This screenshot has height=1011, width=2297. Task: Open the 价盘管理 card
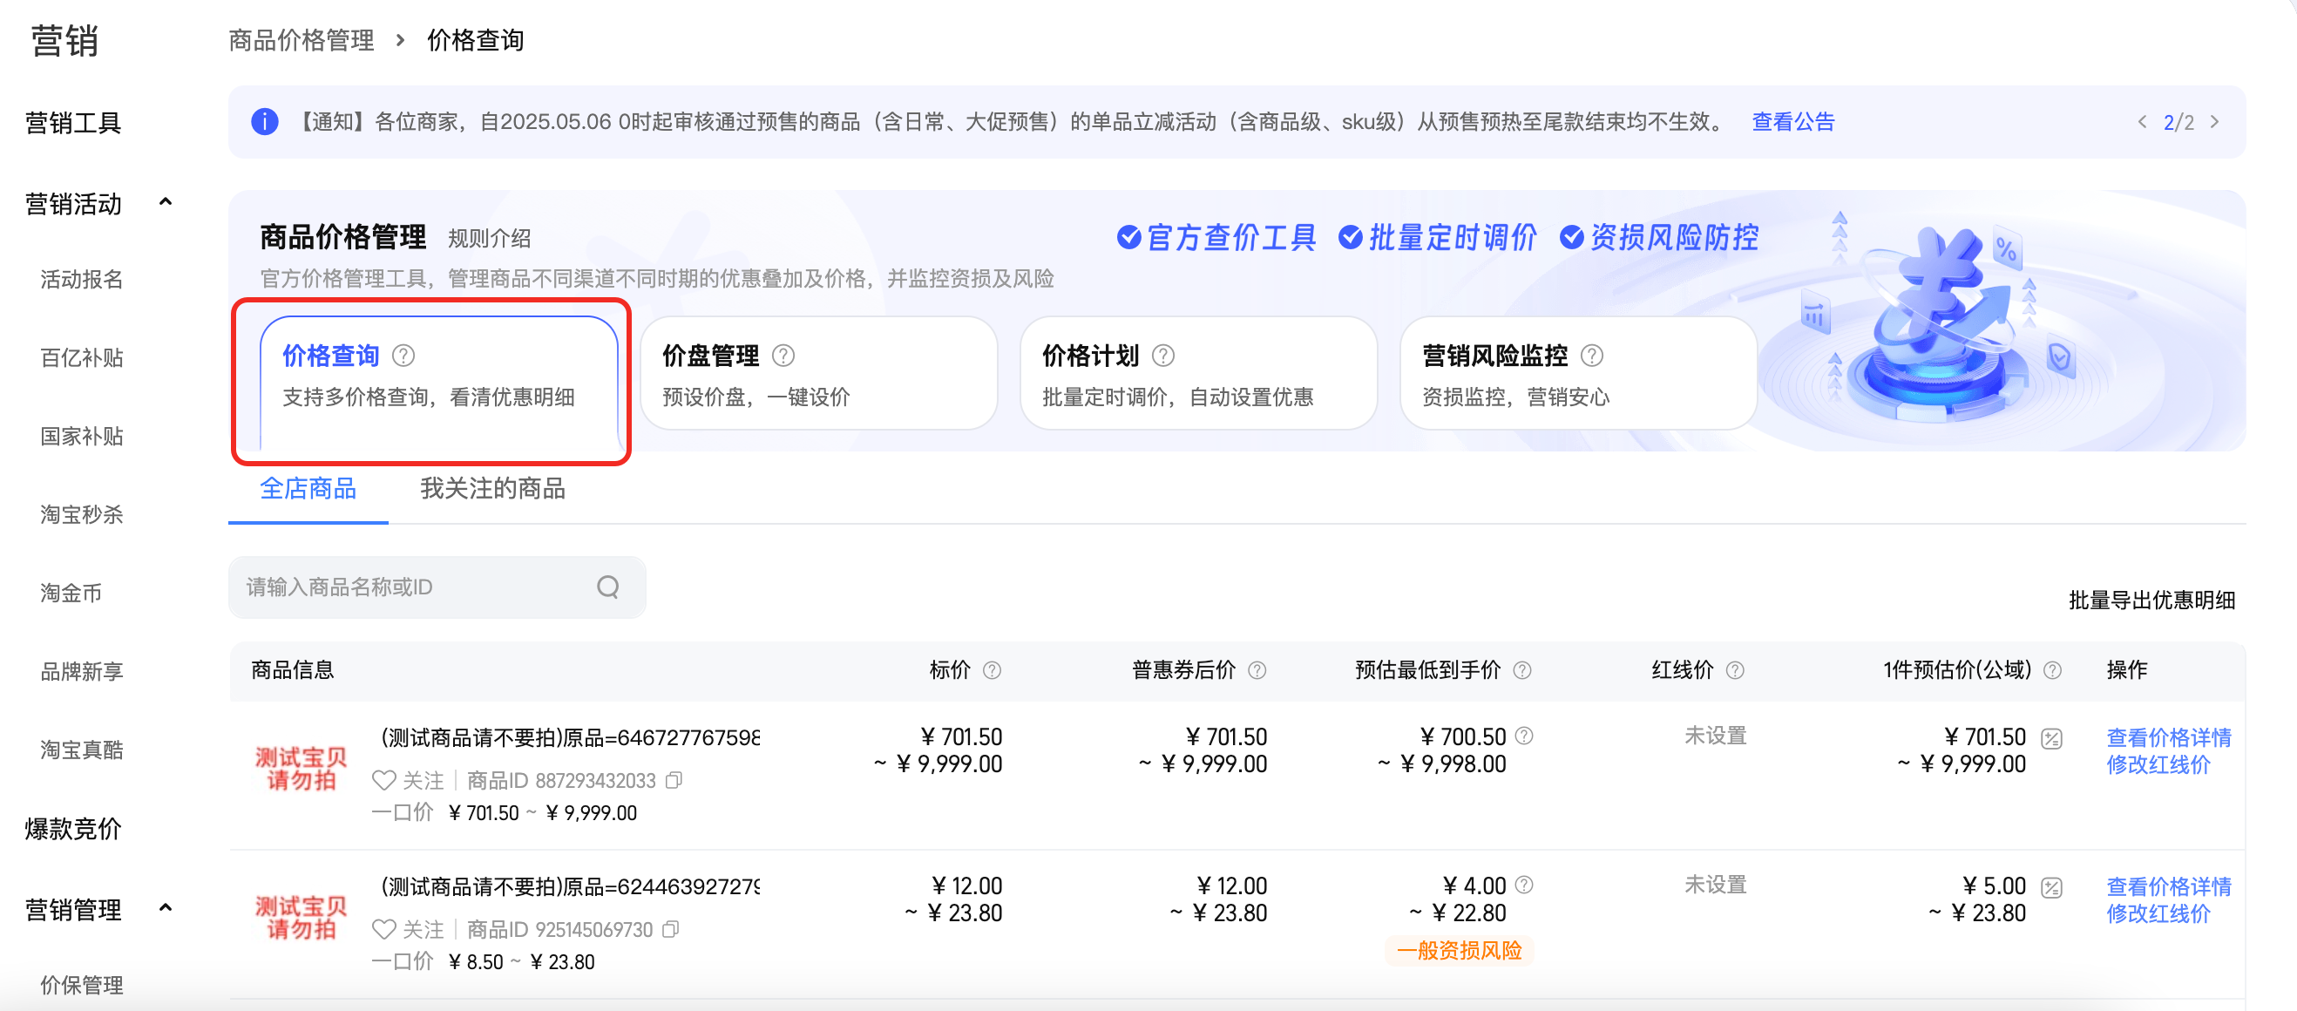pyautogui.click(x=818, y=374)
